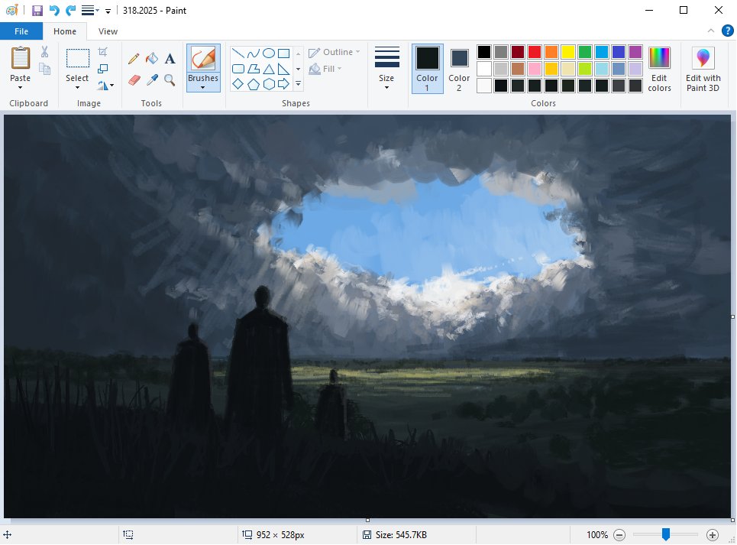This screenshot has width=737, height=545.
Task: Open Customize Quick Access Toolbar dropdown
Action: coord(108,11)
